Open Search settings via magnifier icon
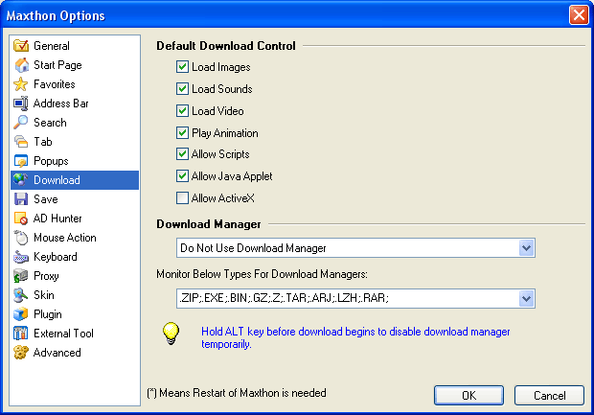 (21, 123)
